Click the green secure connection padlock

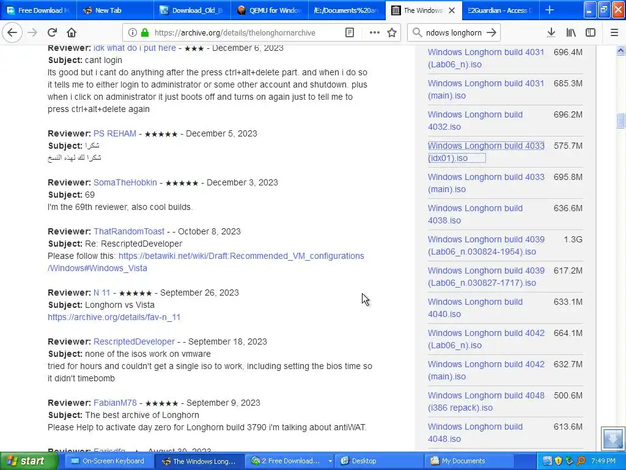point(145,33)
